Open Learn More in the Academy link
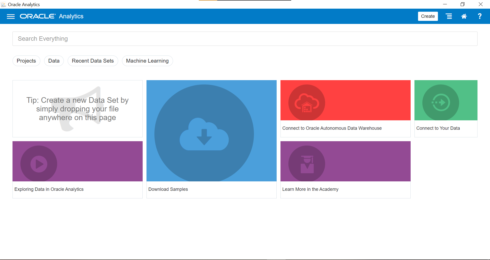 point(310,189)
